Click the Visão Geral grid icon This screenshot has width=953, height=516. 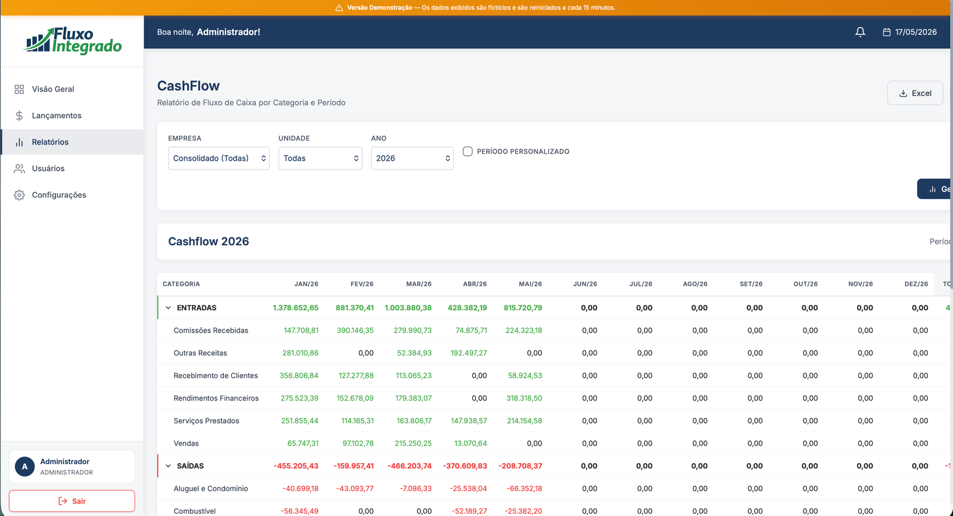(x=19, y=89)
